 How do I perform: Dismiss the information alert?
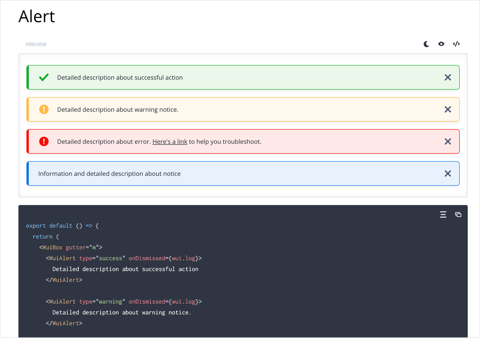pos(448,173)
